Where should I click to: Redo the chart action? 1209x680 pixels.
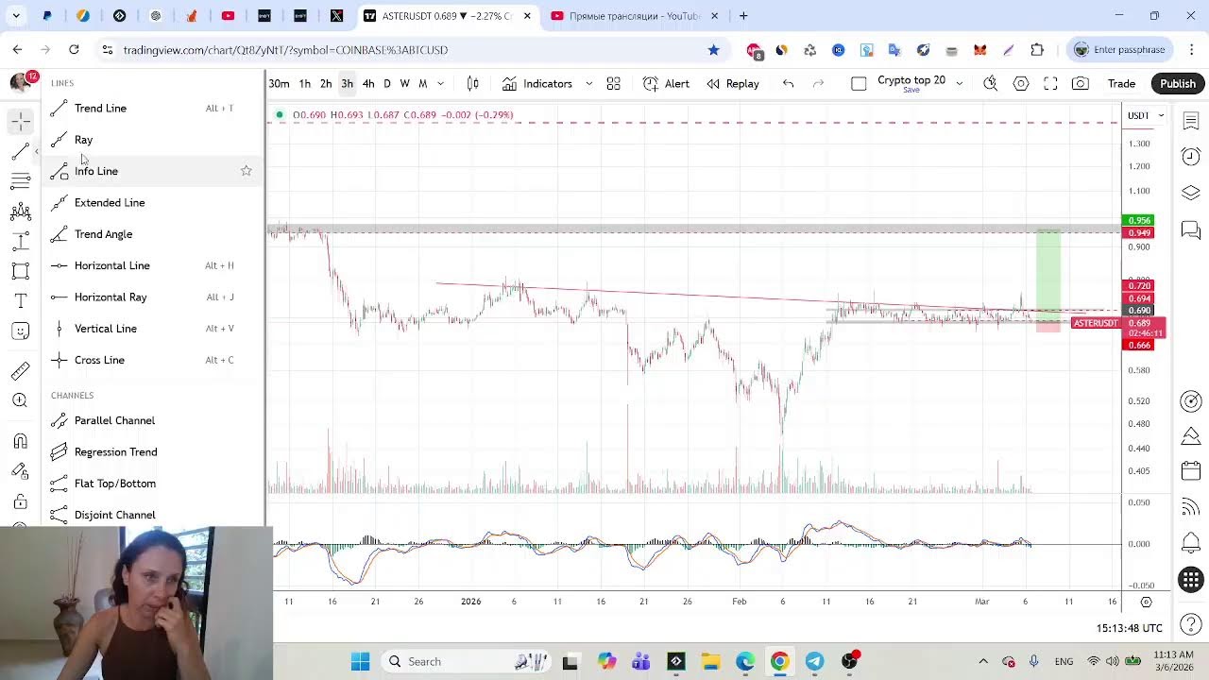[x=818, y=84]
